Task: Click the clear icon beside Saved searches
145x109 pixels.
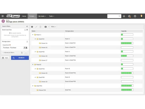Action: point(25,30)
